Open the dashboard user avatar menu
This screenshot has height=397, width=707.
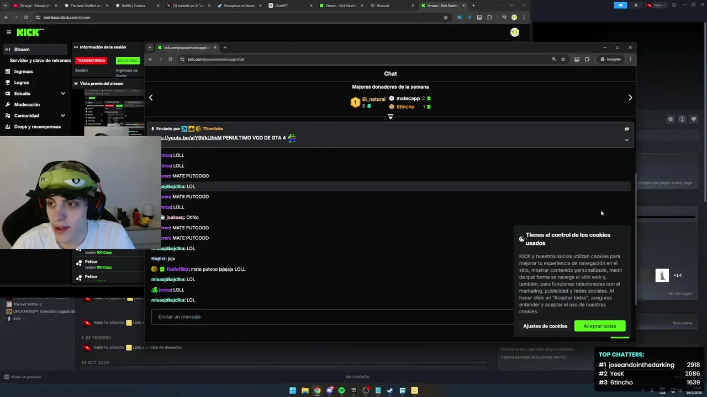(x=515, y=33)
